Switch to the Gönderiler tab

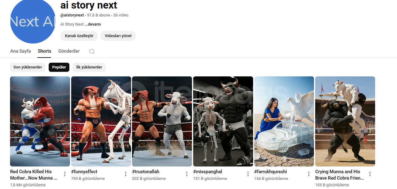tap(69, 51)
